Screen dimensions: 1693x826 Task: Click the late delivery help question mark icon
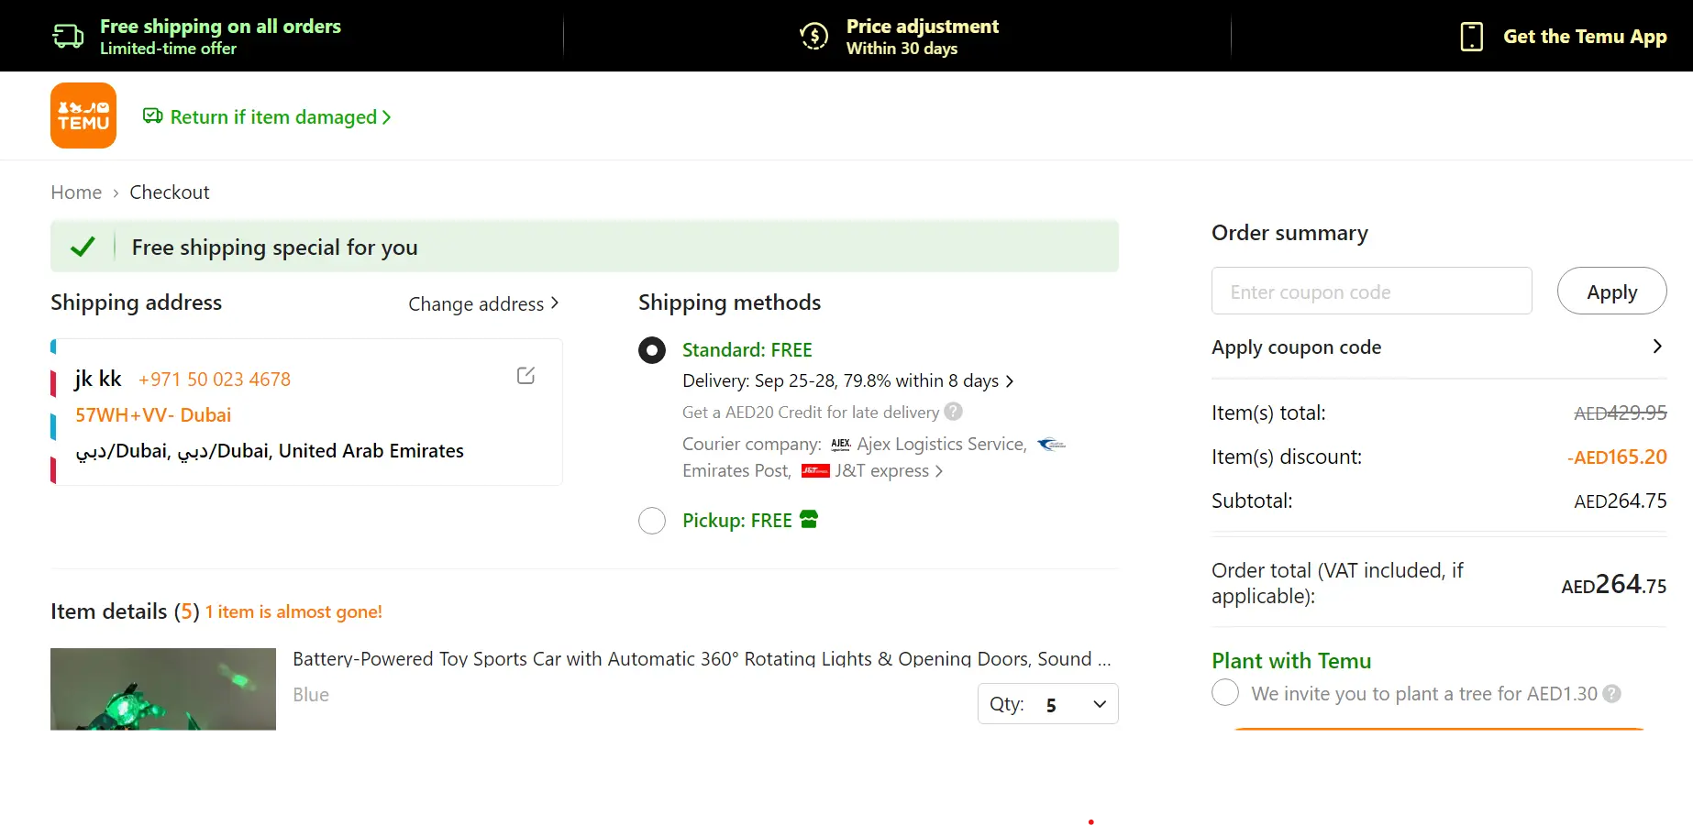tap(953, 412)
